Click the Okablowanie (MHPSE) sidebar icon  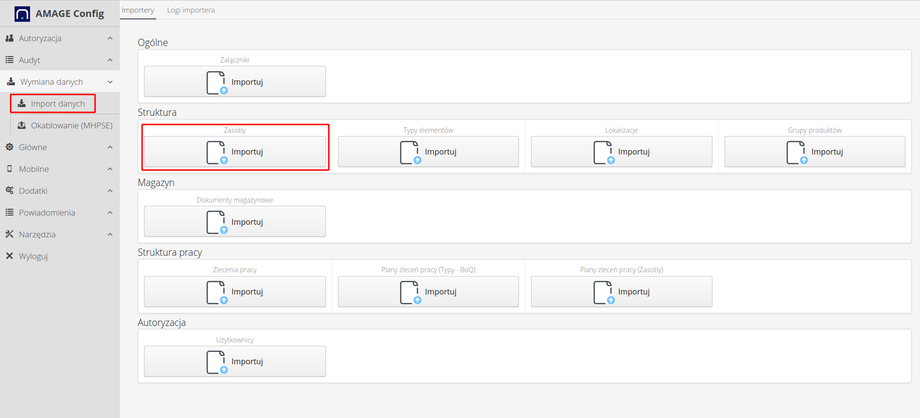22,125
